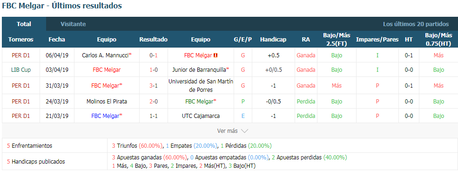Open Molinos El Pirata team page
This screenshot has height=172, width=458.
tap(107, 102)
